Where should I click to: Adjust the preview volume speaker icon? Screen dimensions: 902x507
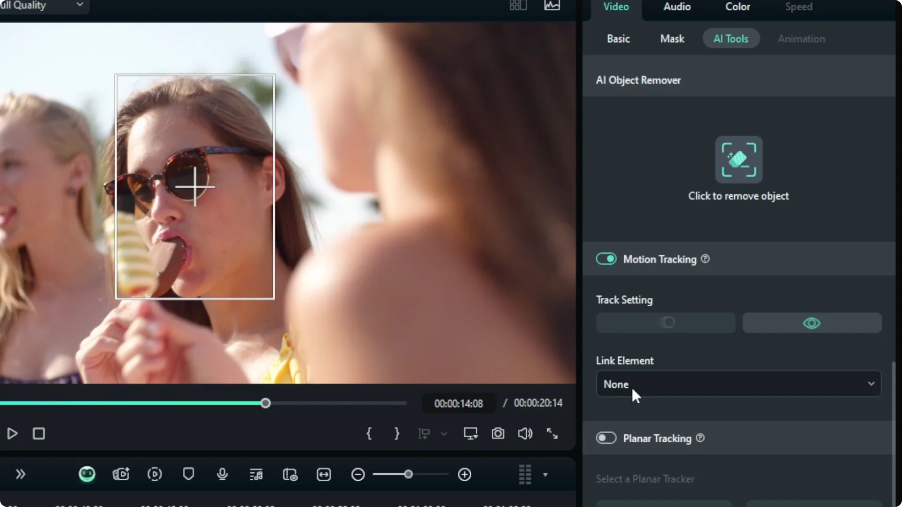click(525, 433)
